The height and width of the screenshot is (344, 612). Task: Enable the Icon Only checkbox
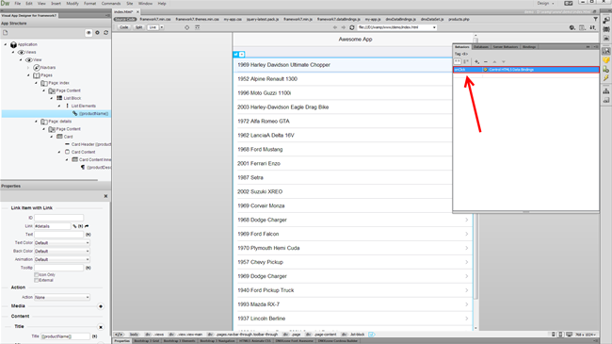37,275
